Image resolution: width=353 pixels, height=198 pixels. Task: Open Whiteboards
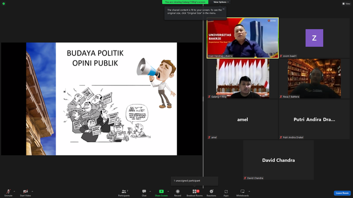(x=243, y=193)
